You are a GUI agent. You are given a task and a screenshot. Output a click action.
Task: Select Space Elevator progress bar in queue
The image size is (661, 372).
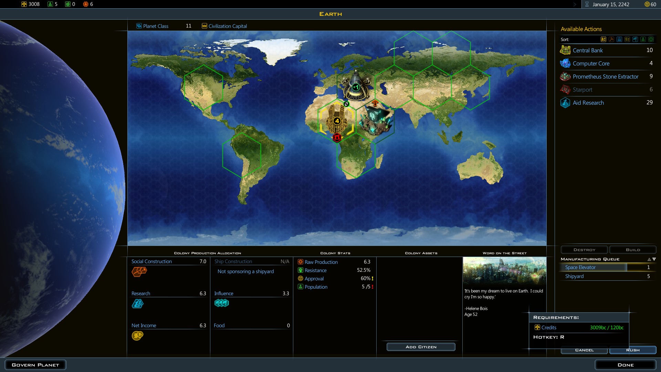click(x=594, y=267)
